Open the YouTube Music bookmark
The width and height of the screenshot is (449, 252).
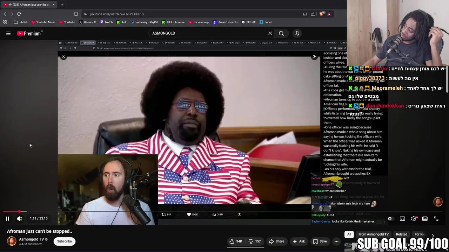[43, 22]
